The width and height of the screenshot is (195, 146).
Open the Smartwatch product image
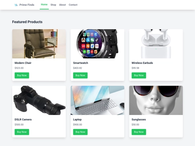click(97, 44)
